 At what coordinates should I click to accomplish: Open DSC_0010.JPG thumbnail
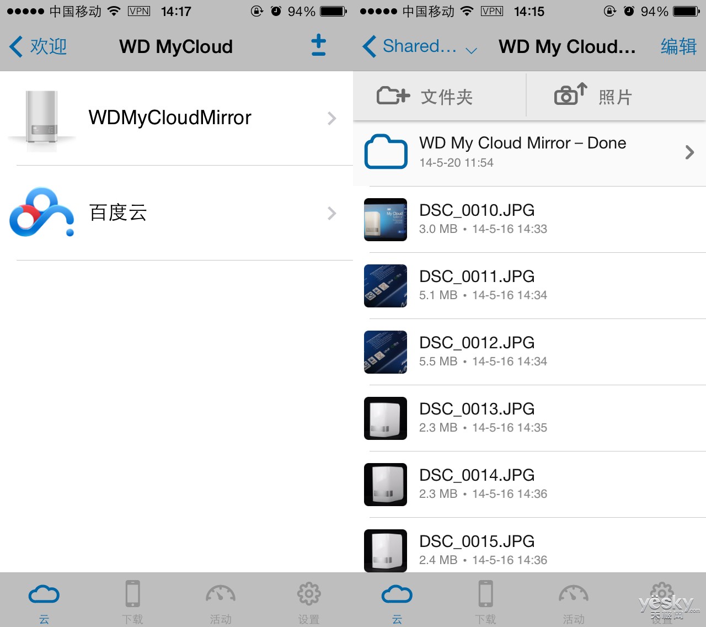pyautogui.click(x=386, y=220)
